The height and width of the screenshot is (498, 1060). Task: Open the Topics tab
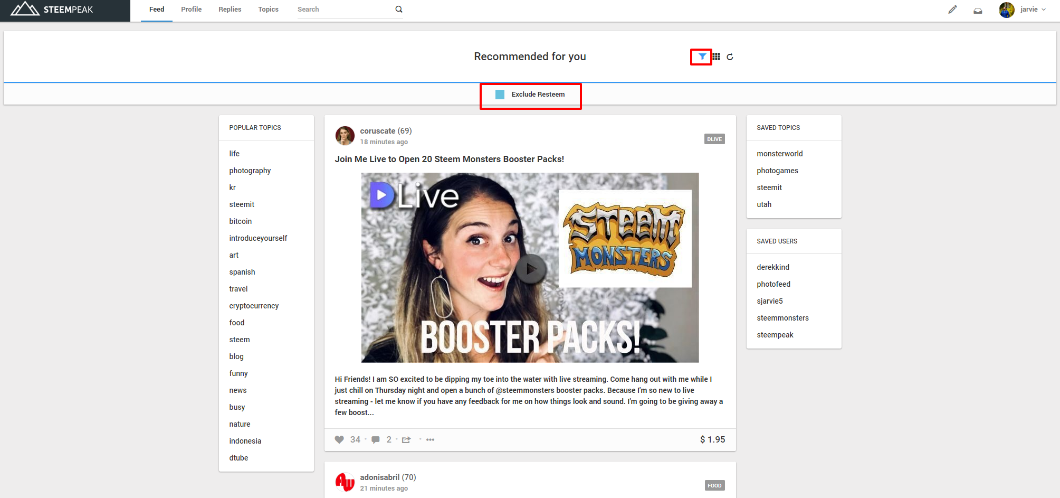pyautogui.click(x=269, y=10)
